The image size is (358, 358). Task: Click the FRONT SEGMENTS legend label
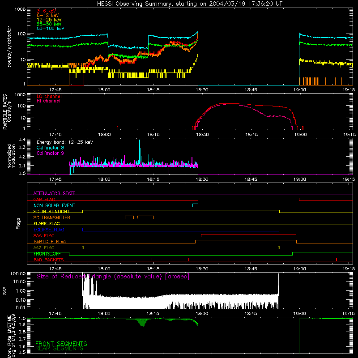pyautogui.click(x=61, y=344)
